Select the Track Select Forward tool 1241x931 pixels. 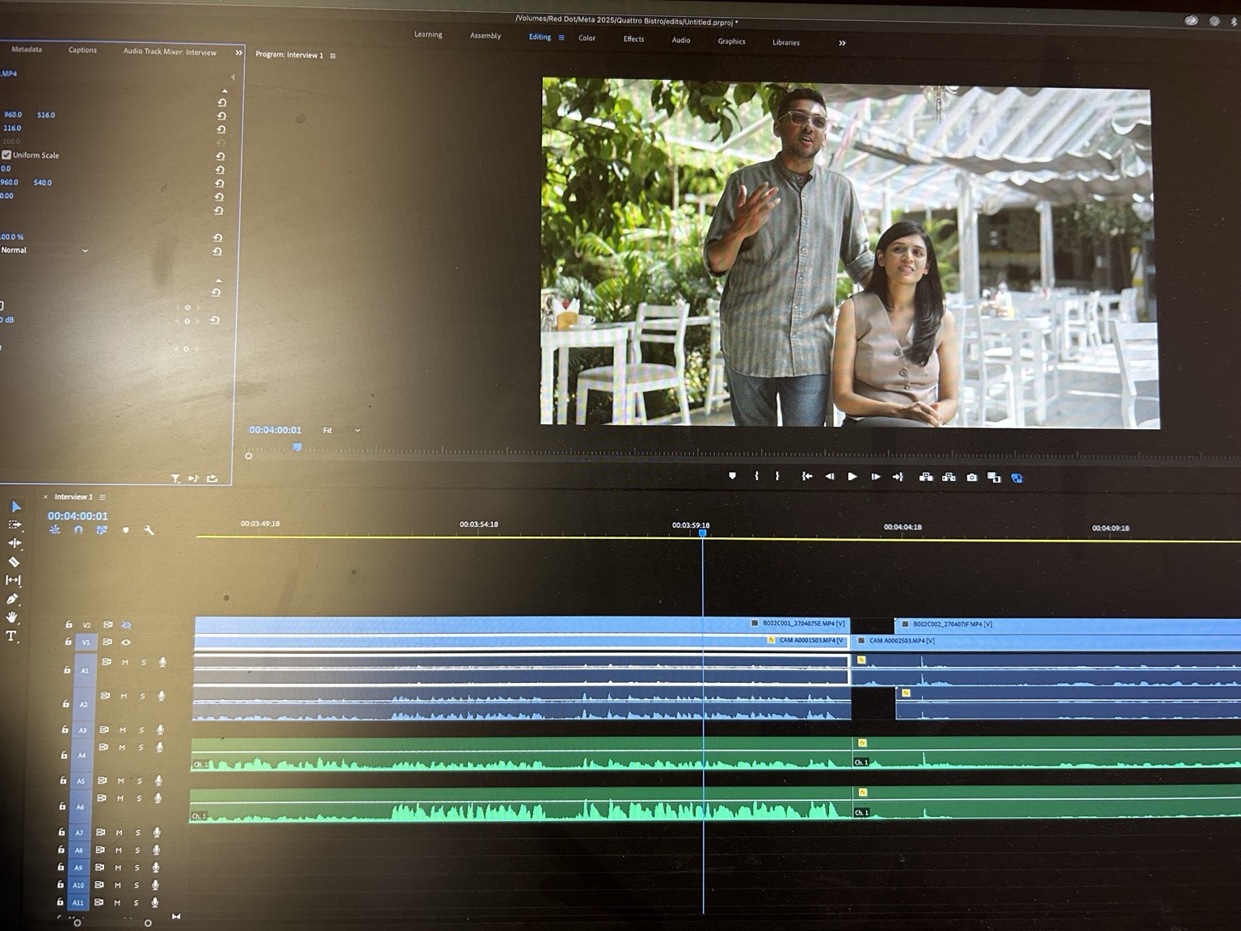[15, 524]
